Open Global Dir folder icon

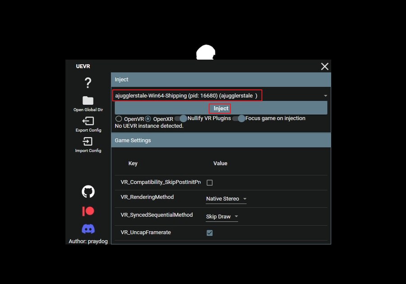pos(88,101)
